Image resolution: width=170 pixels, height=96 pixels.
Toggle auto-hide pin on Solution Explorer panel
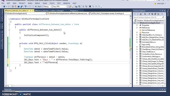162,11
